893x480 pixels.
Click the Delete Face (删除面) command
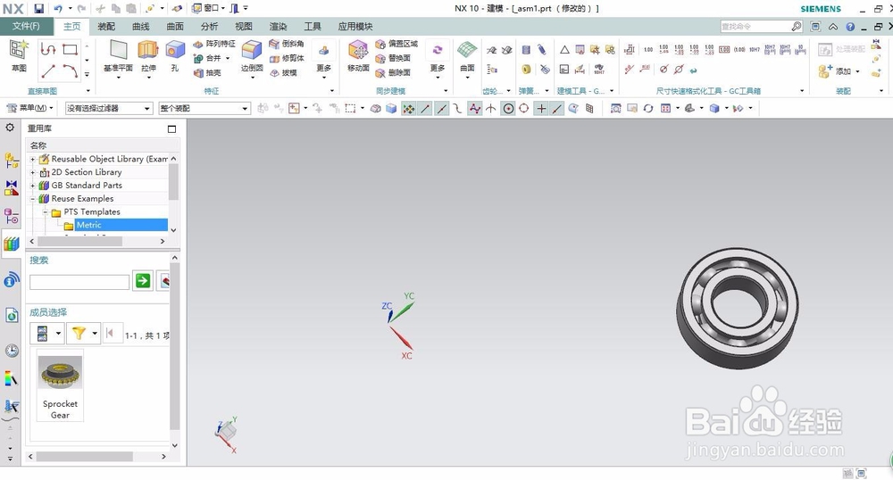[x=394, y=73]
